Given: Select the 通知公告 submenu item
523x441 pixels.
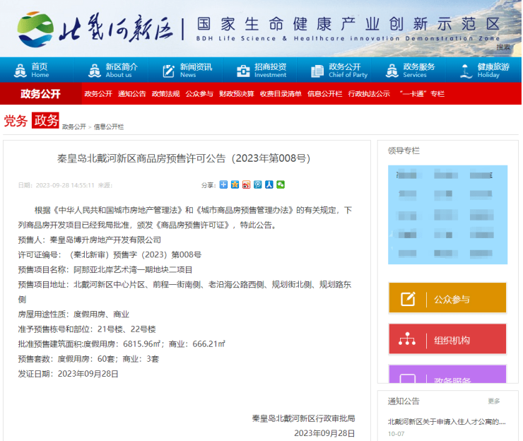Looking at the screenshot, I should 131,94.
